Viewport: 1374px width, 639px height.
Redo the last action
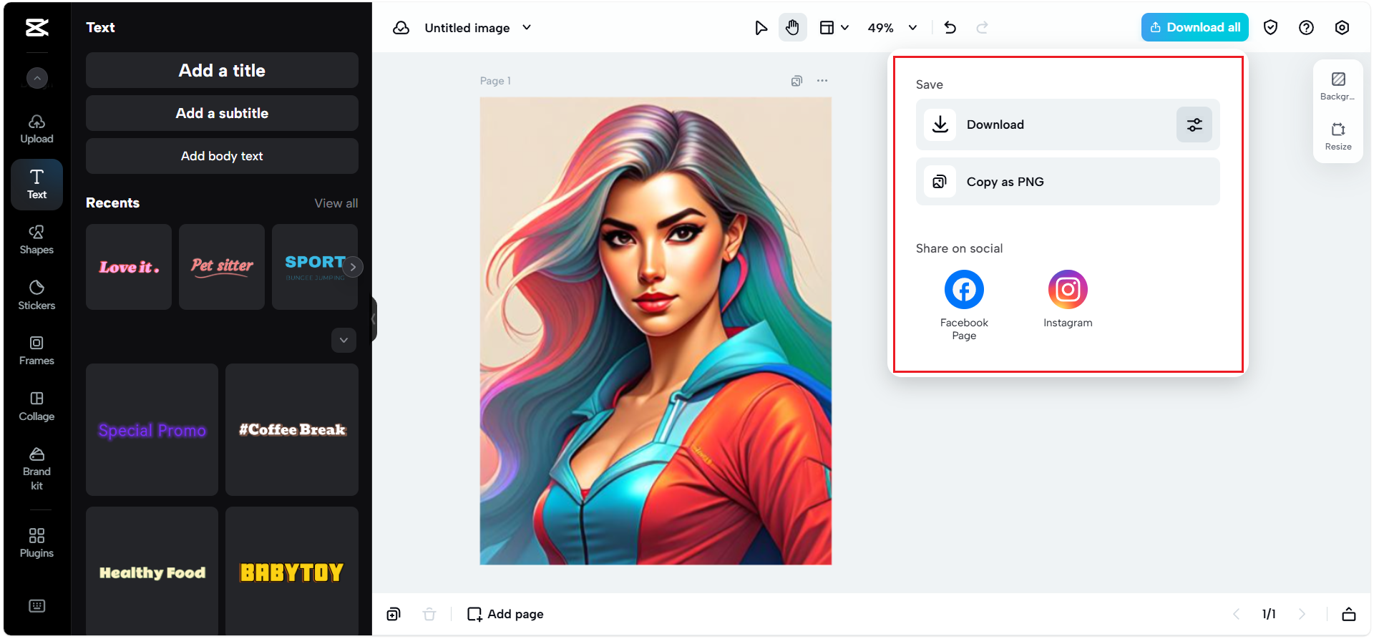[983, 27]
